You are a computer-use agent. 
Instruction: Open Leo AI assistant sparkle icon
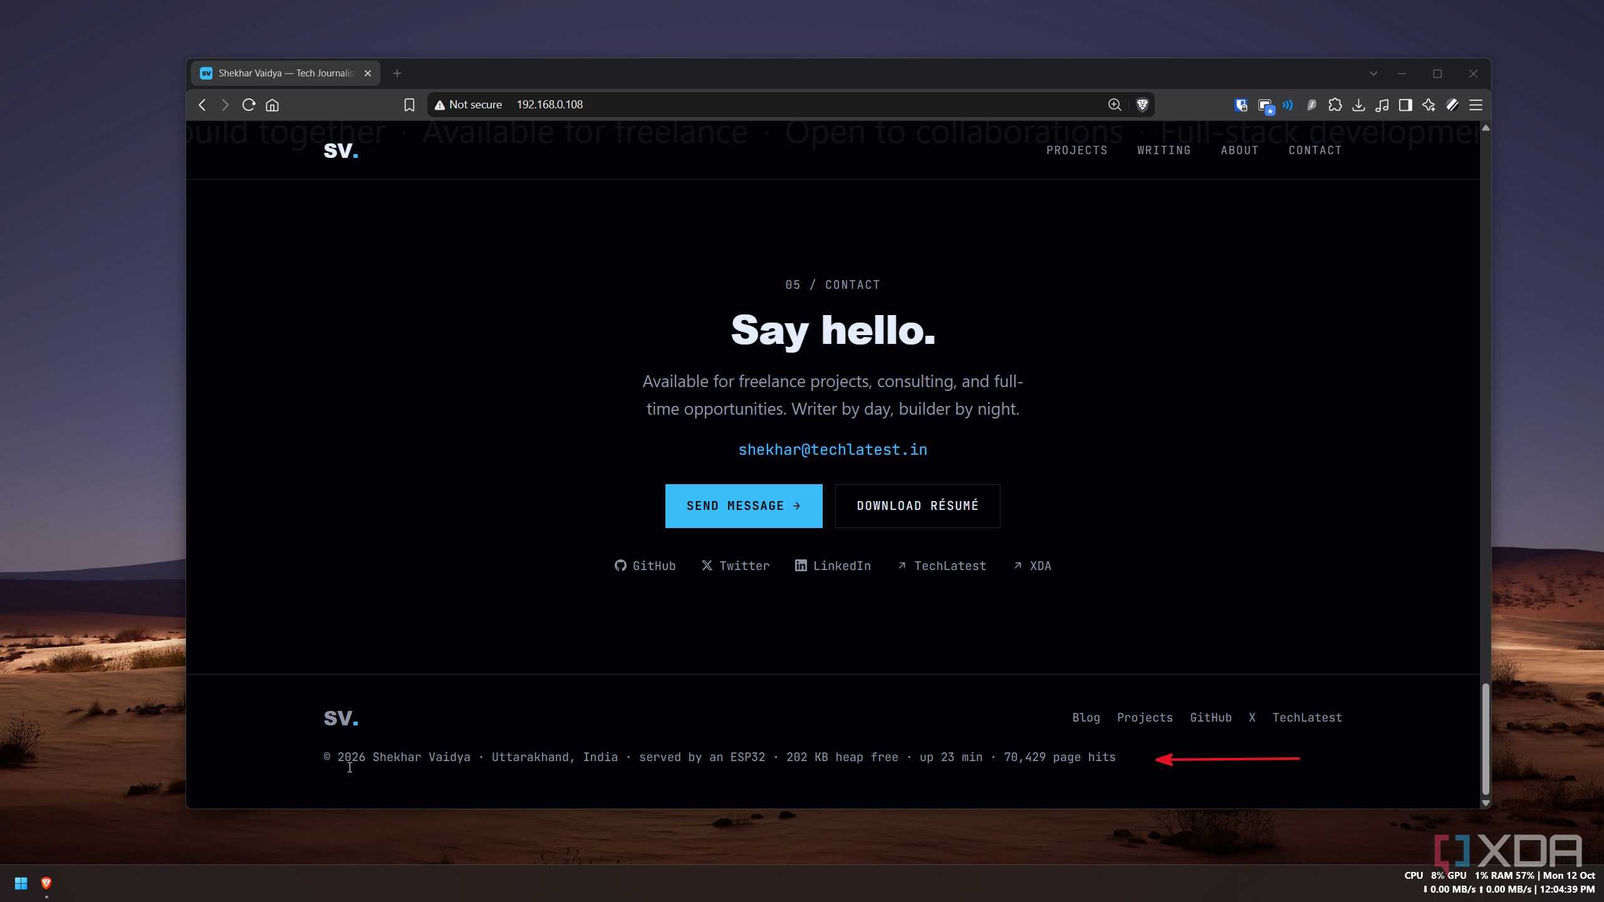coord(1429,105)
